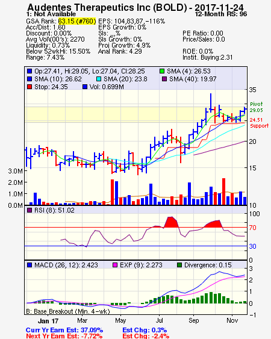The width and height of the screenshot is (271, 339).
Task: Click the Vol: 0.699M legend text
Action: (x=107, y=87)
